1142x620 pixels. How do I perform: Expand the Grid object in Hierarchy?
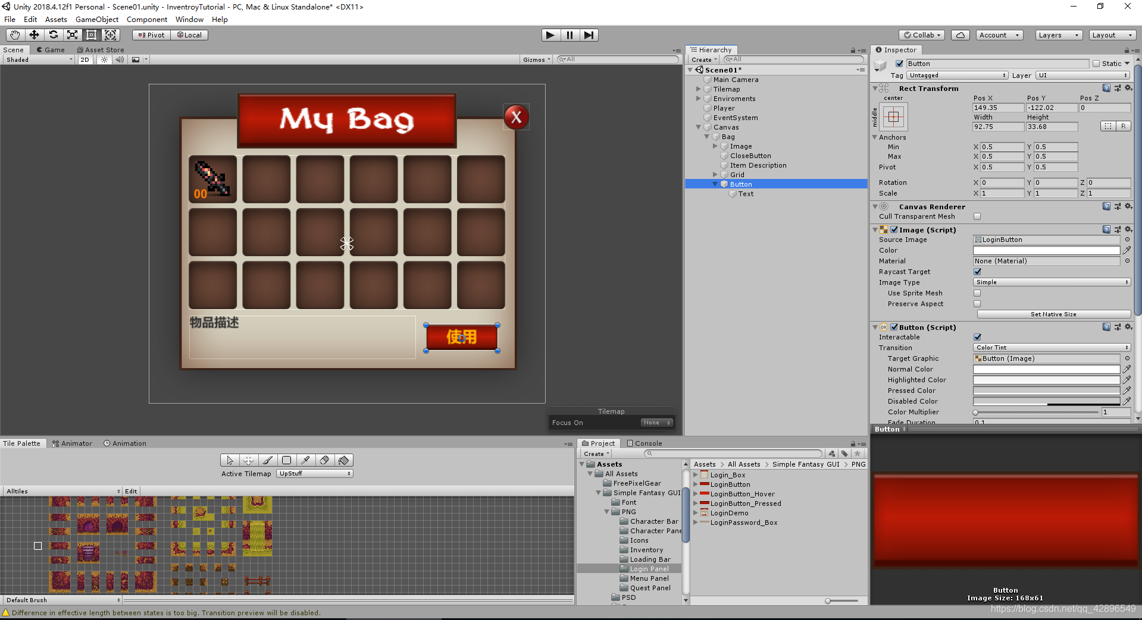tap(715, 175)
